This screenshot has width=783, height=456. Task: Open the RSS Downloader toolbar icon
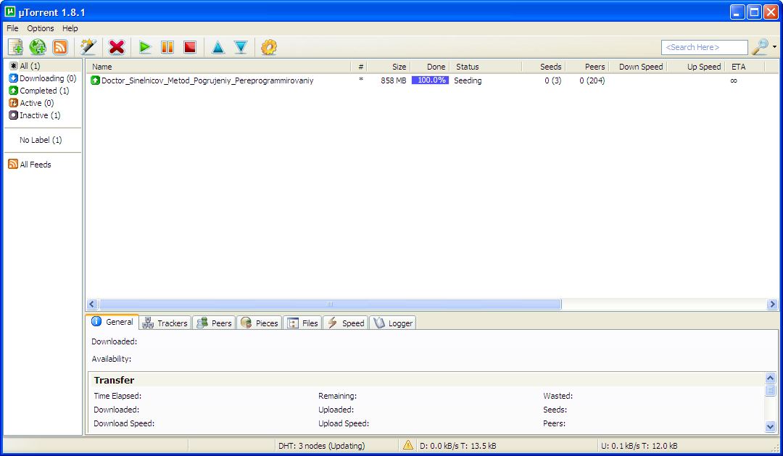point(60,47)
